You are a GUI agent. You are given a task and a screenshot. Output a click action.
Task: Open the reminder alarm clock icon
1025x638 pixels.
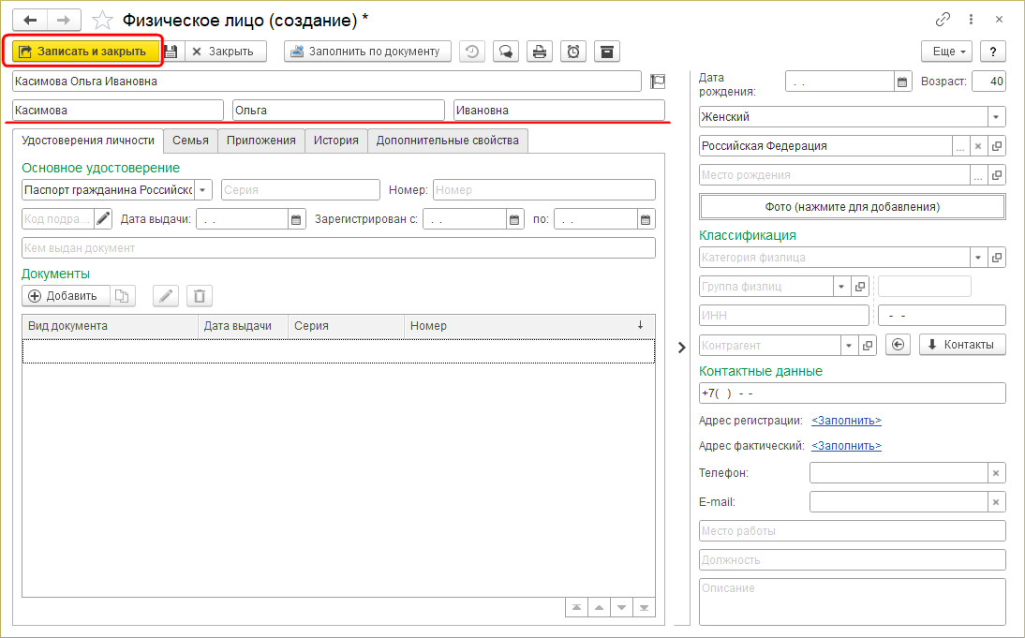(x=572, y=52)
